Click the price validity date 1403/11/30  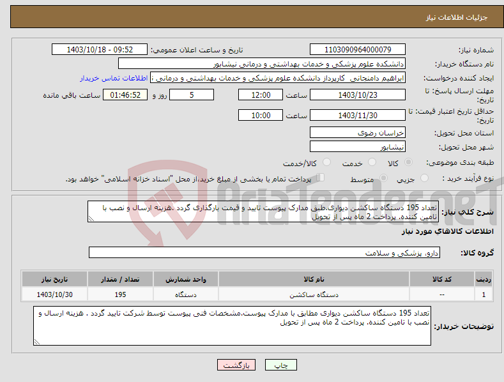coord(358,115)
